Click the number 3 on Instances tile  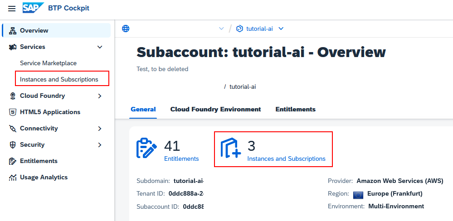[x=251, y=146]
